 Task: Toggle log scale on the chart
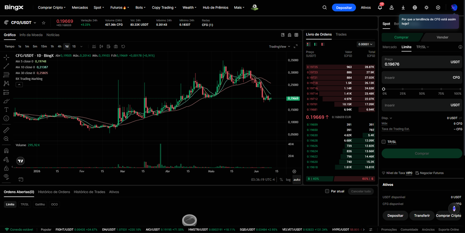click(x=288, y=180)
